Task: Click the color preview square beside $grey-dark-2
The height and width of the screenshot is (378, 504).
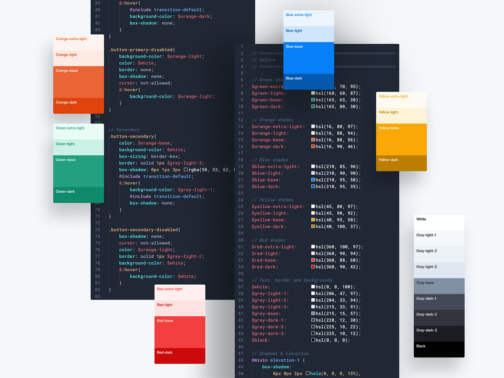Action: click(312, 327)
